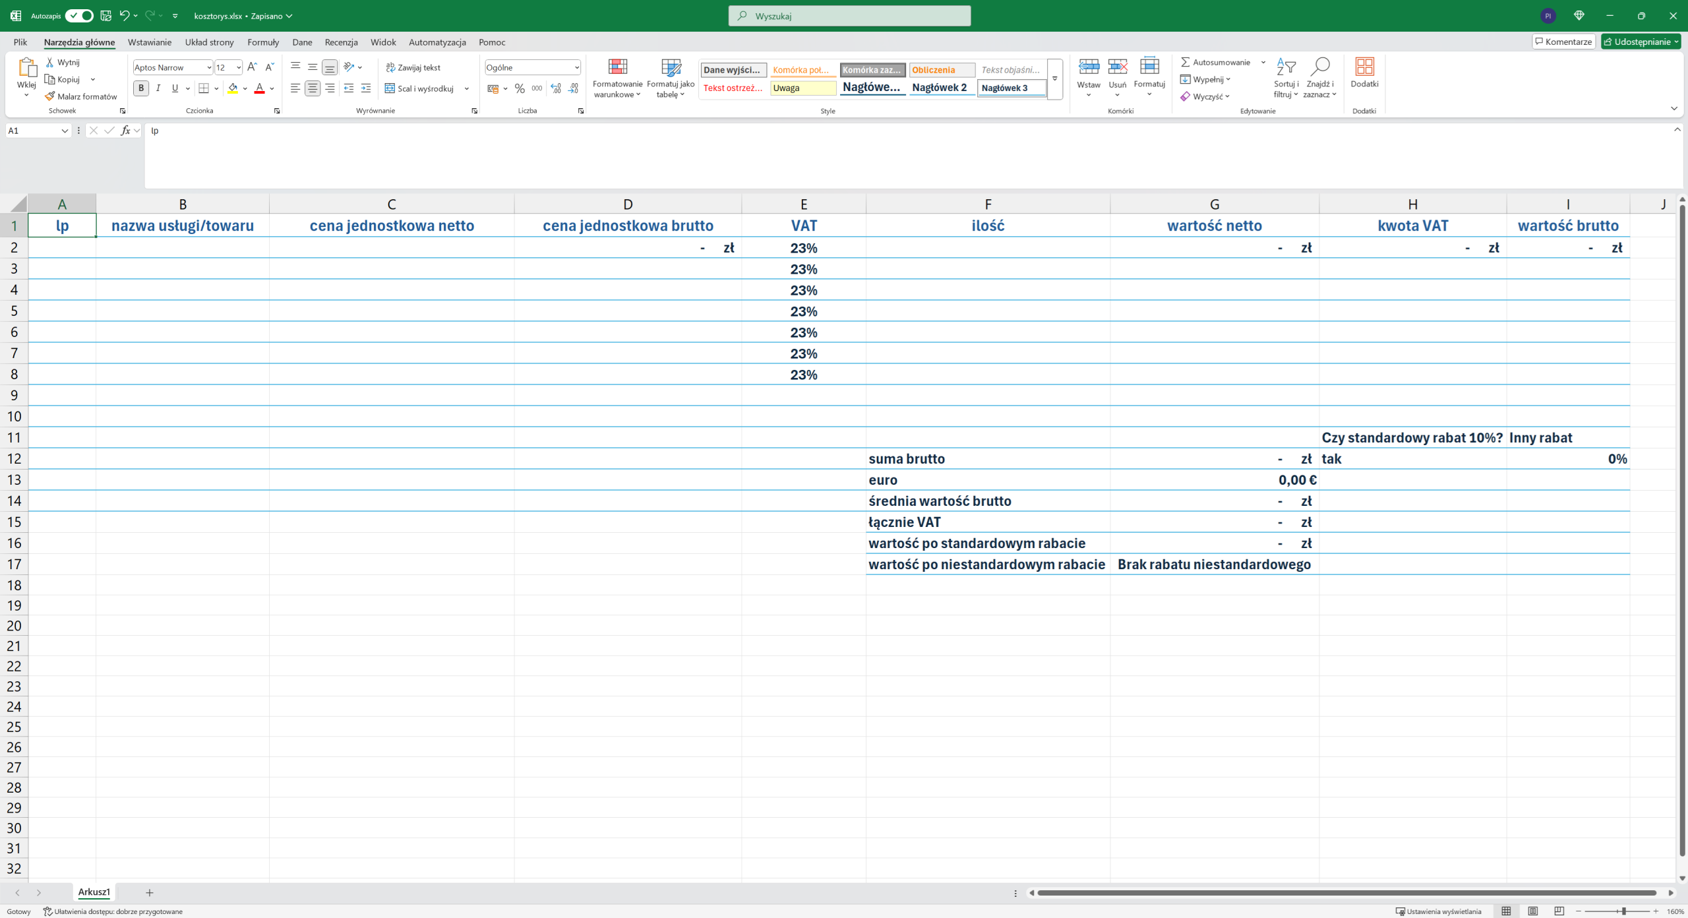
Task: Click the yellow fill color button
Action: (233, 88)
